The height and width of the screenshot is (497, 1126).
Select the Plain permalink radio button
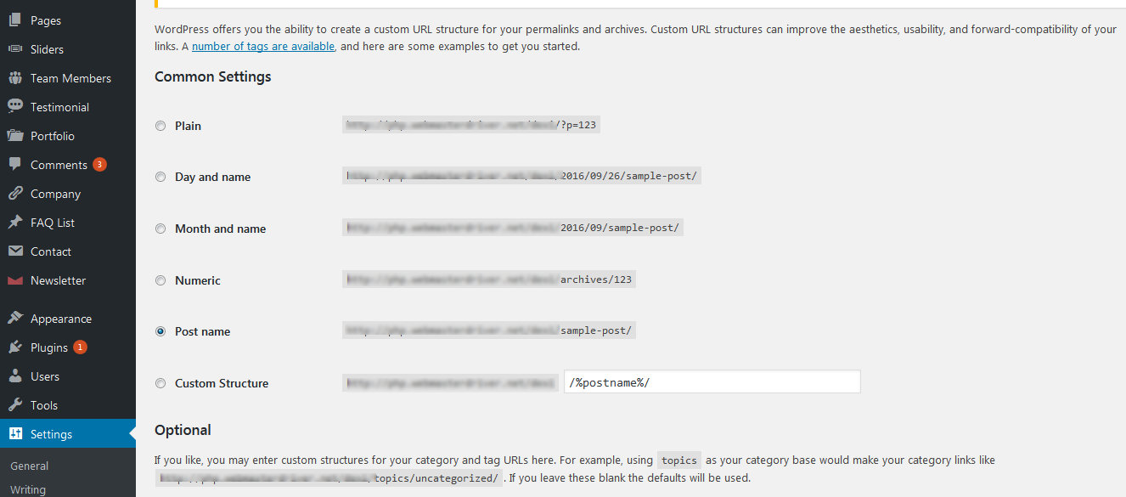pyautogui.click(x=160, y=126)
